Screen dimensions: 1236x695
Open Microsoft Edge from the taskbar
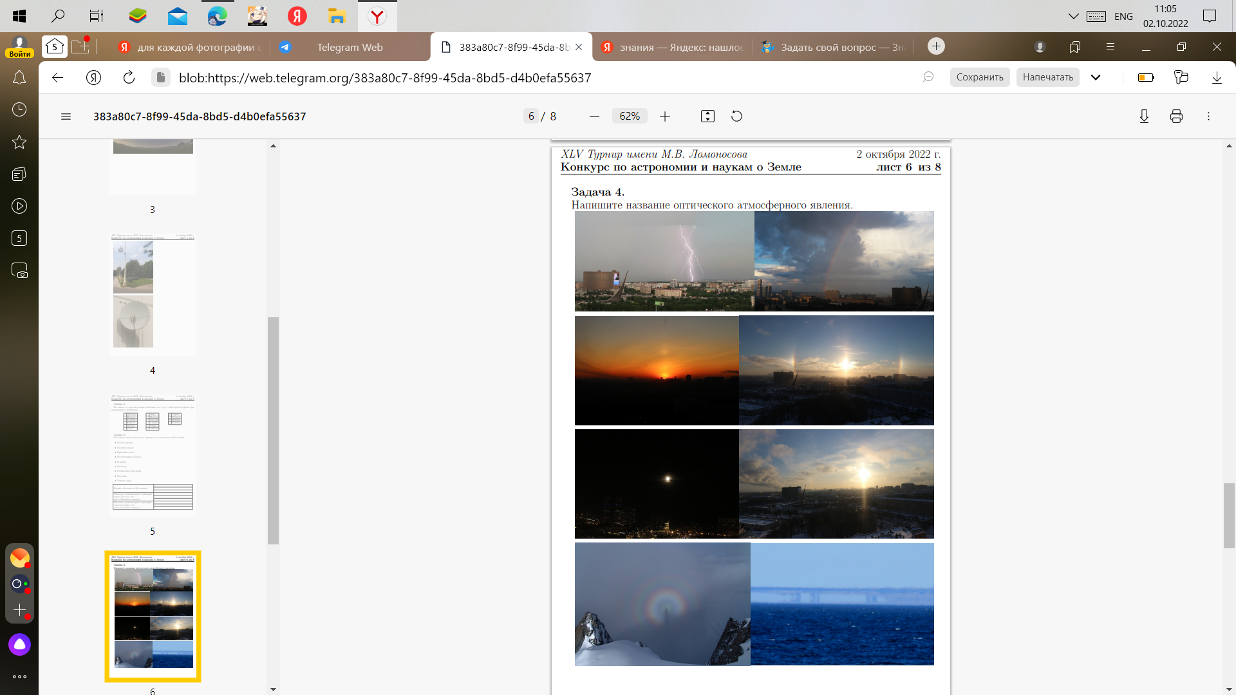[217, 16]
